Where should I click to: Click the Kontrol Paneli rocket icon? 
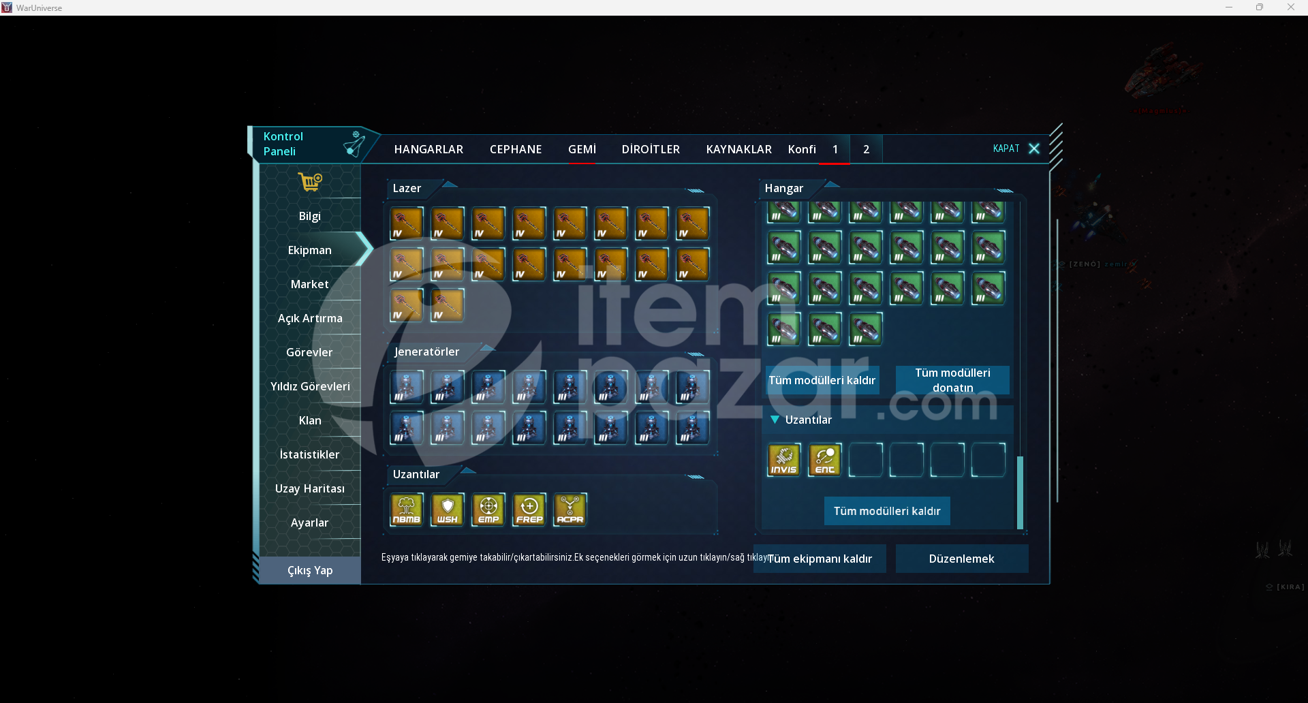point(354,144)
